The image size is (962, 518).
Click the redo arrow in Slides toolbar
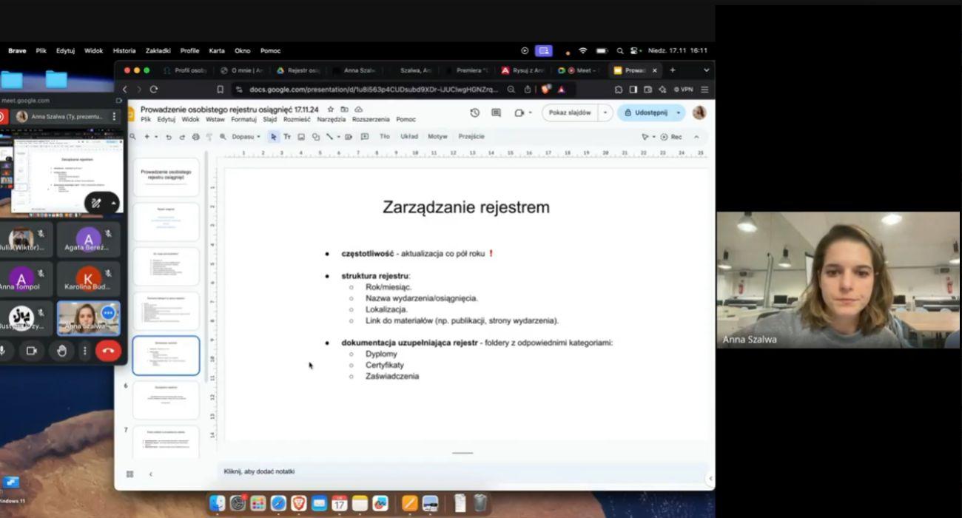(x=182, y=137)
